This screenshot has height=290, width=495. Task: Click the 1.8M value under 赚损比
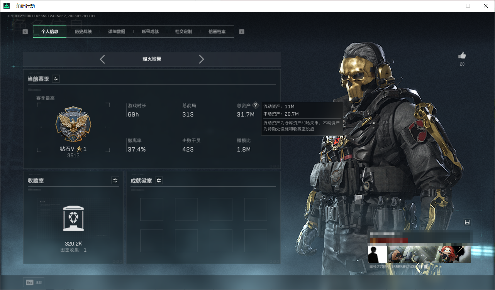click(x=244, y=149)
